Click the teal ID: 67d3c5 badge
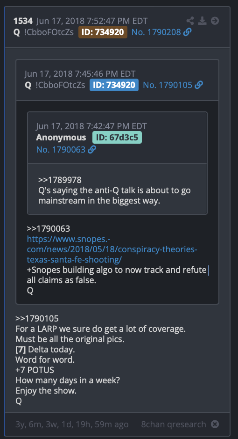This screenshot has width=238, height=439. point(117,138)
